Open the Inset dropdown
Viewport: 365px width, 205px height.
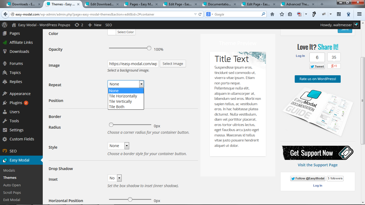[115, 178]
